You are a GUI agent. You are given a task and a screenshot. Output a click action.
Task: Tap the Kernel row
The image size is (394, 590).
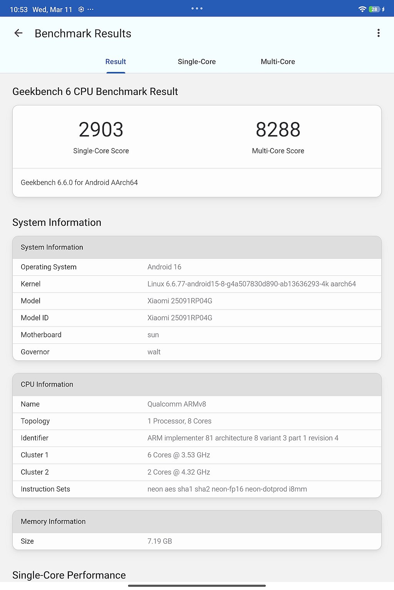[197, 284]
